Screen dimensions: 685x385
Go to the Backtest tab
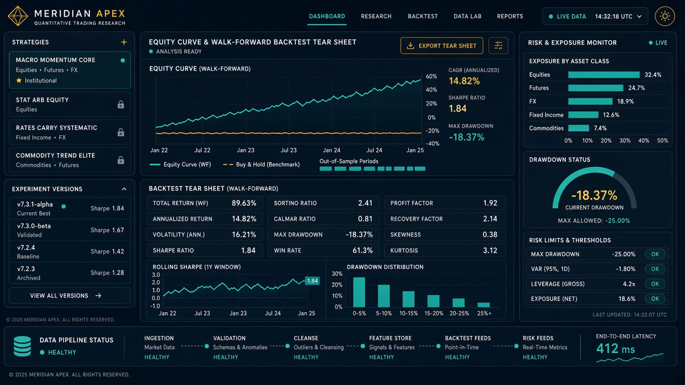pyautogui.click(x=423, y=17)
